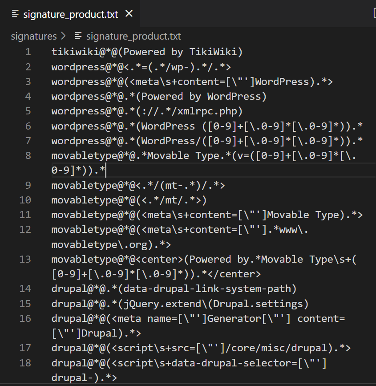
Task: Select the signature_product.txt editor tab
Action: coord(70,14)
